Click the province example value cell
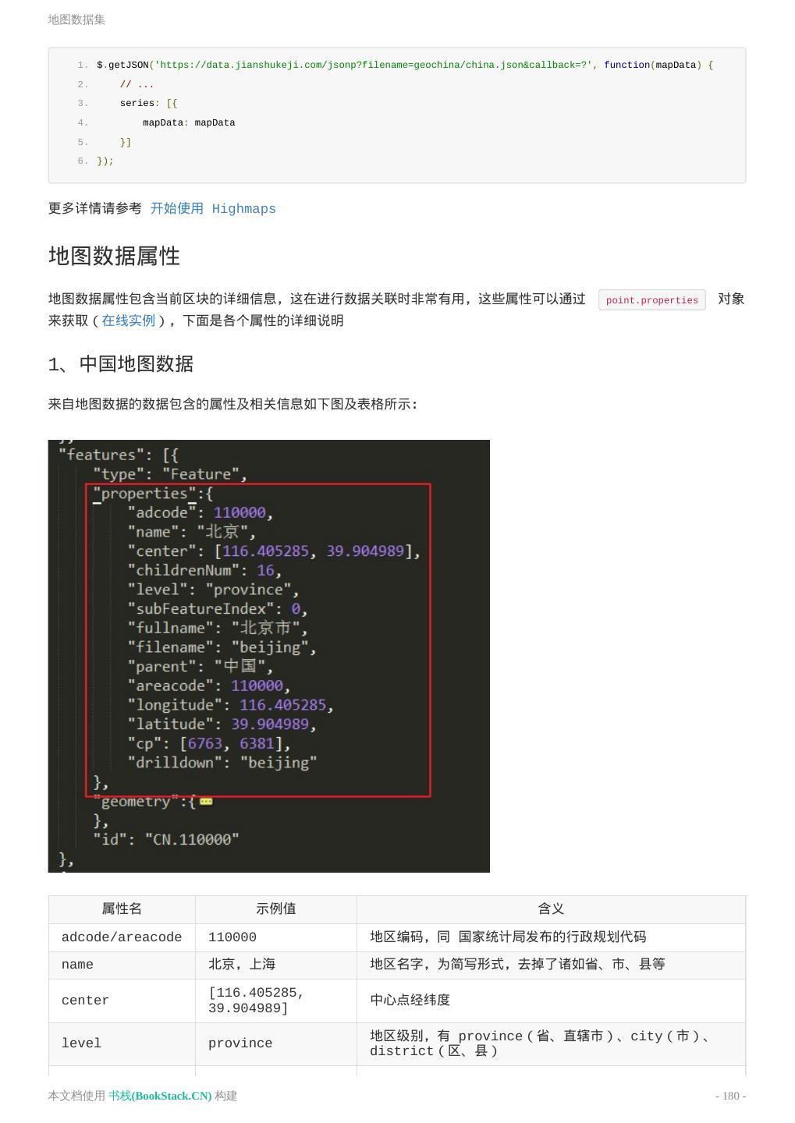This screenshot has height=1123, width=795. (276, 1043)
